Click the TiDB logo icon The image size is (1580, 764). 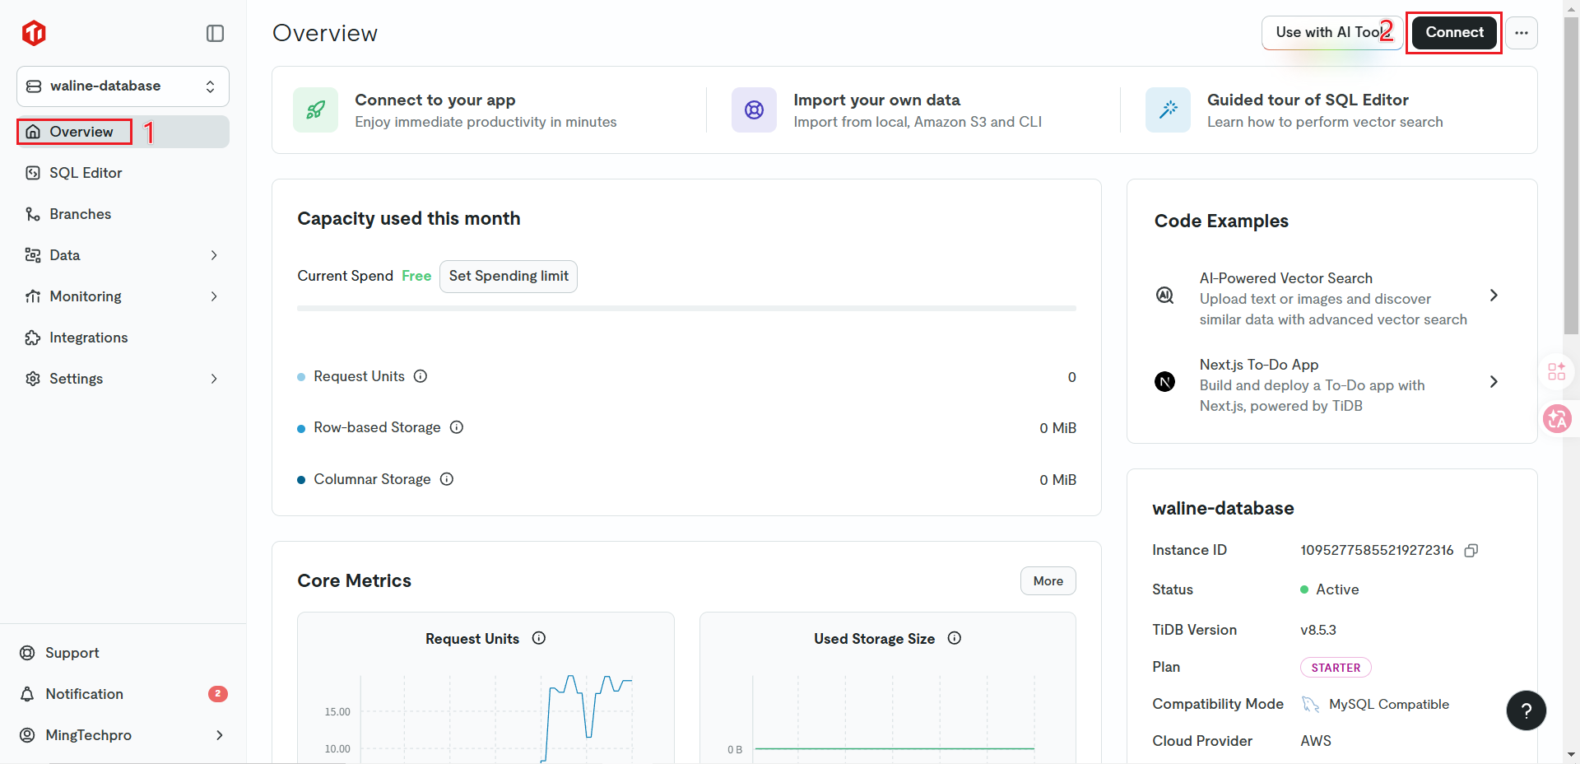pyautogui.click(x=34, y=33)
